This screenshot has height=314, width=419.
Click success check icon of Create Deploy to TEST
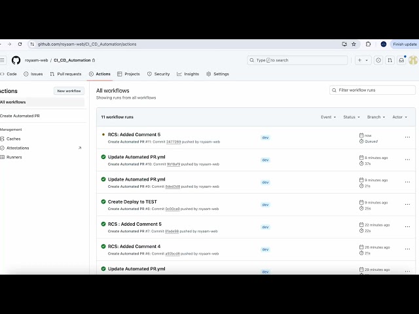tap(103, 201)
